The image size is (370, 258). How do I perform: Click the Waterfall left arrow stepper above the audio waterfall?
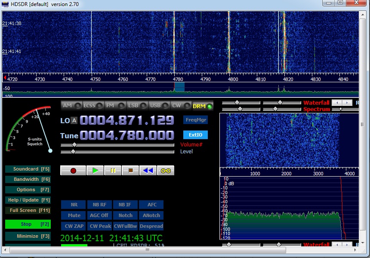click(x=337, y=103)
